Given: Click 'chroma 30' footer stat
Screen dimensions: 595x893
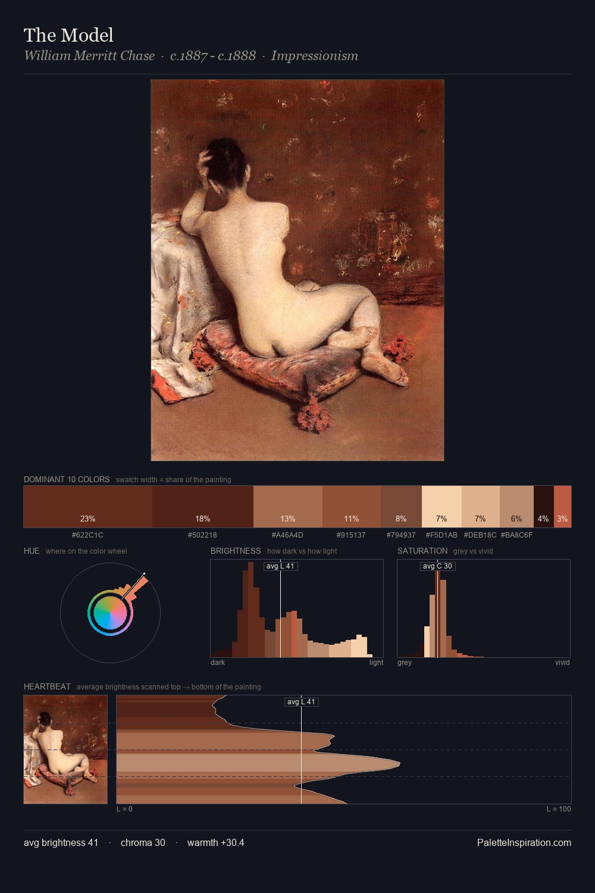Looking at the screenshot, I should click(143, 843).
